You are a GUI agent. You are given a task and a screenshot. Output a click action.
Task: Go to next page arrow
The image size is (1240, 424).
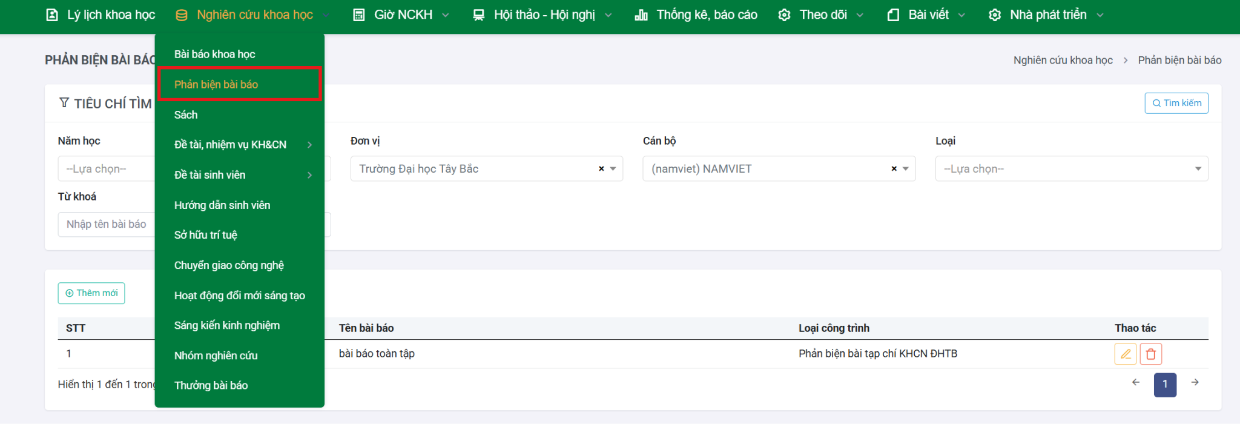coord(1195,382)
